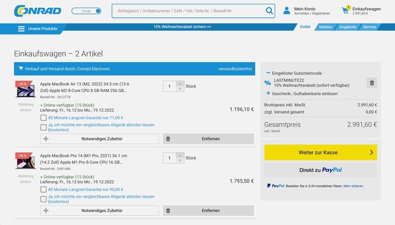Click Online verfügbar (15 Stück) status
The width and height of the screenshot is (395, 225).
(x=67, y=105)
